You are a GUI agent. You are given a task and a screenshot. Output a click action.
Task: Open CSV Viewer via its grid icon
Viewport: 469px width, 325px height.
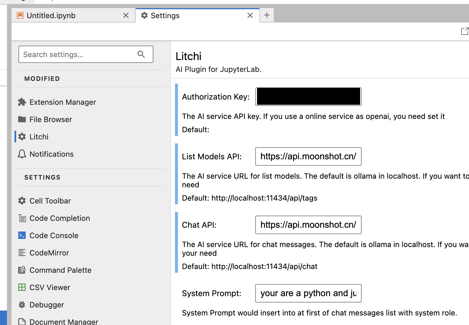(22, 287)
